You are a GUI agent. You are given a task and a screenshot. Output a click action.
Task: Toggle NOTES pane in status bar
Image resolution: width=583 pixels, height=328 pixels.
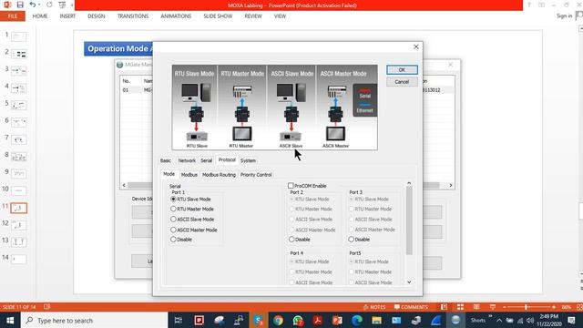tap(374, 307)
